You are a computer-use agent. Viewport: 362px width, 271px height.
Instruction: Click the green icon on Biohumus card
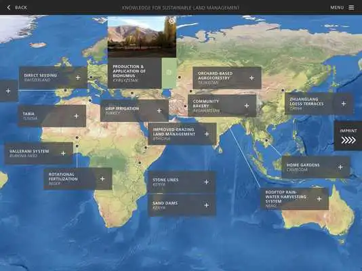(169, 72)
